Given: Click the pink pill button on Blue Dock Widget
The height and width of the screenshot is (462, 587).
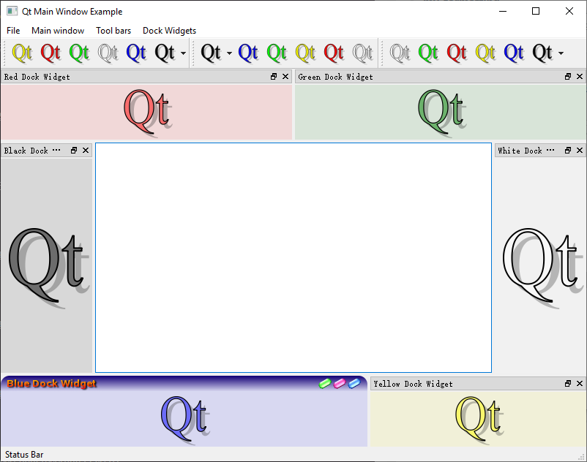Looking at the screenshot, I should [339, 383].
